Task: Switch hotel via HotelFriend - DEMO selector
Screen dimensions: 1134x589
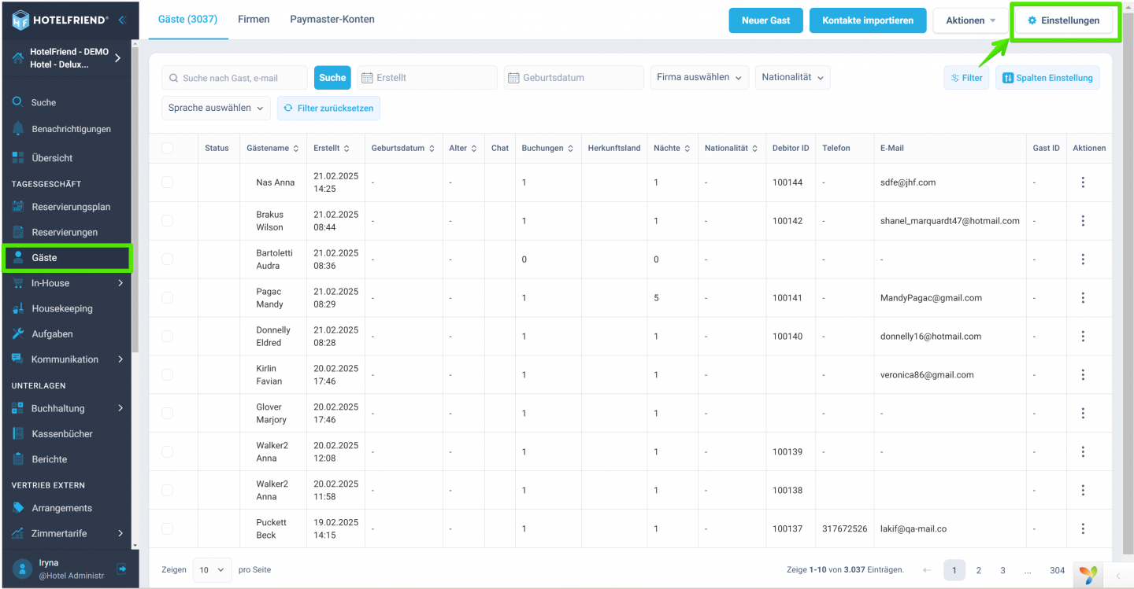Action: point(66,57)
